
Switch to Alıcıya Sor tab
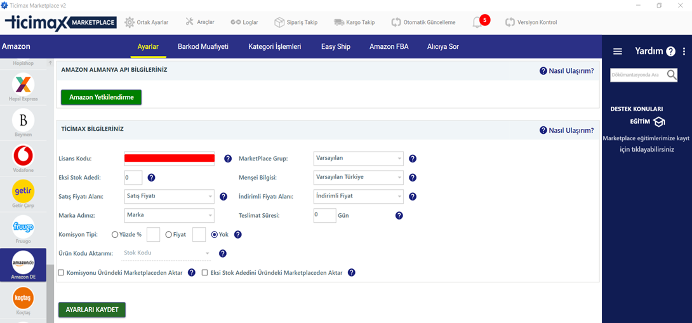[443, 46]
